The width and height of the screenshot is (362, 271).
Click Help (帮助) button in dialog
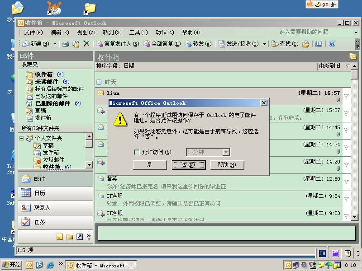pos(227,165)
